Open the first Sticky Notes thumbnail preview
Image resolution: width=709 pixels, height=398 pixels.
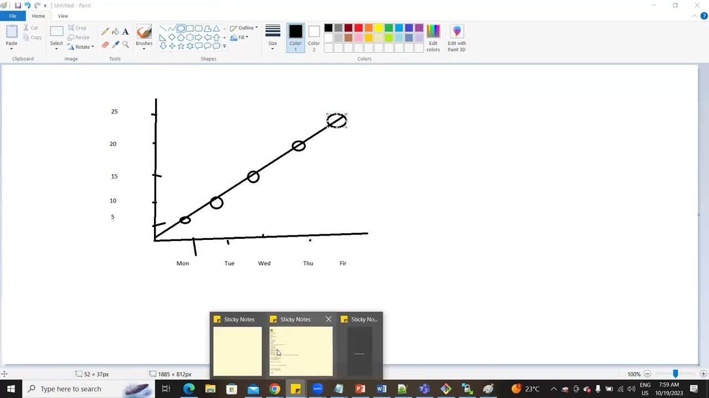(x=238, y=352)
